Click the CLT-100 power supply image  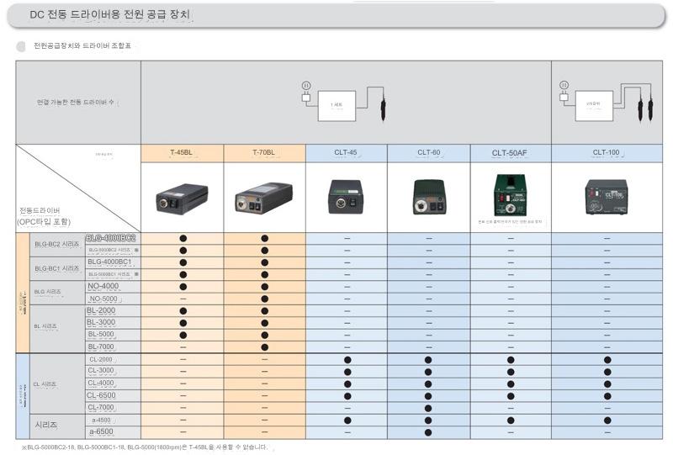click(x=607, y=198)
